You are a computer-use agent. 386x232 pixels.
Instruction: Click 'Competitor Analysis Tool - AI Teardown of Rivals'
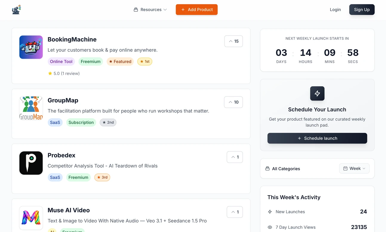click(x=103, y=166)
